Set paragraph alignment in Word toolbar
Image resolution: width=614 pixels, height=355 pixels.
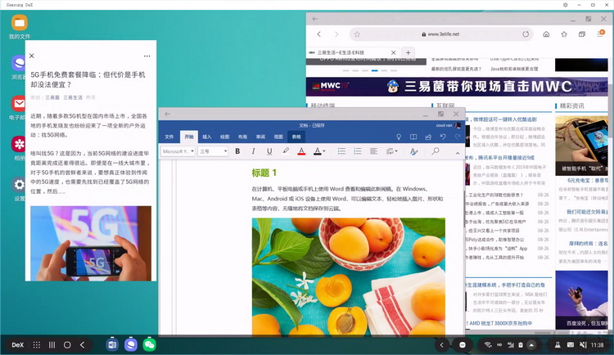tap(373, 151)
